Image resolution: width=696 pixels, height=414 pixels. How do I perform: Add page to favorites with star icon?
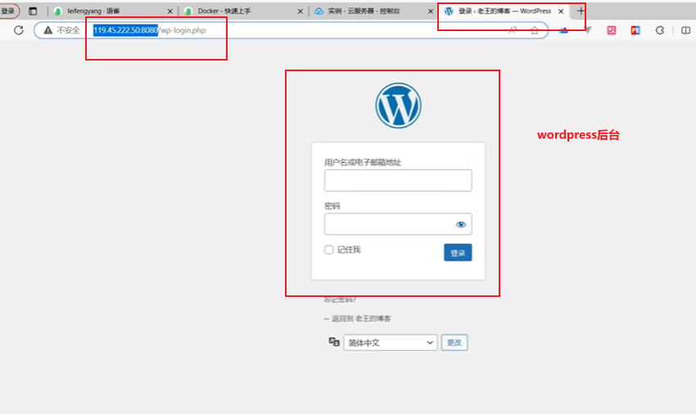click(535, 30)
